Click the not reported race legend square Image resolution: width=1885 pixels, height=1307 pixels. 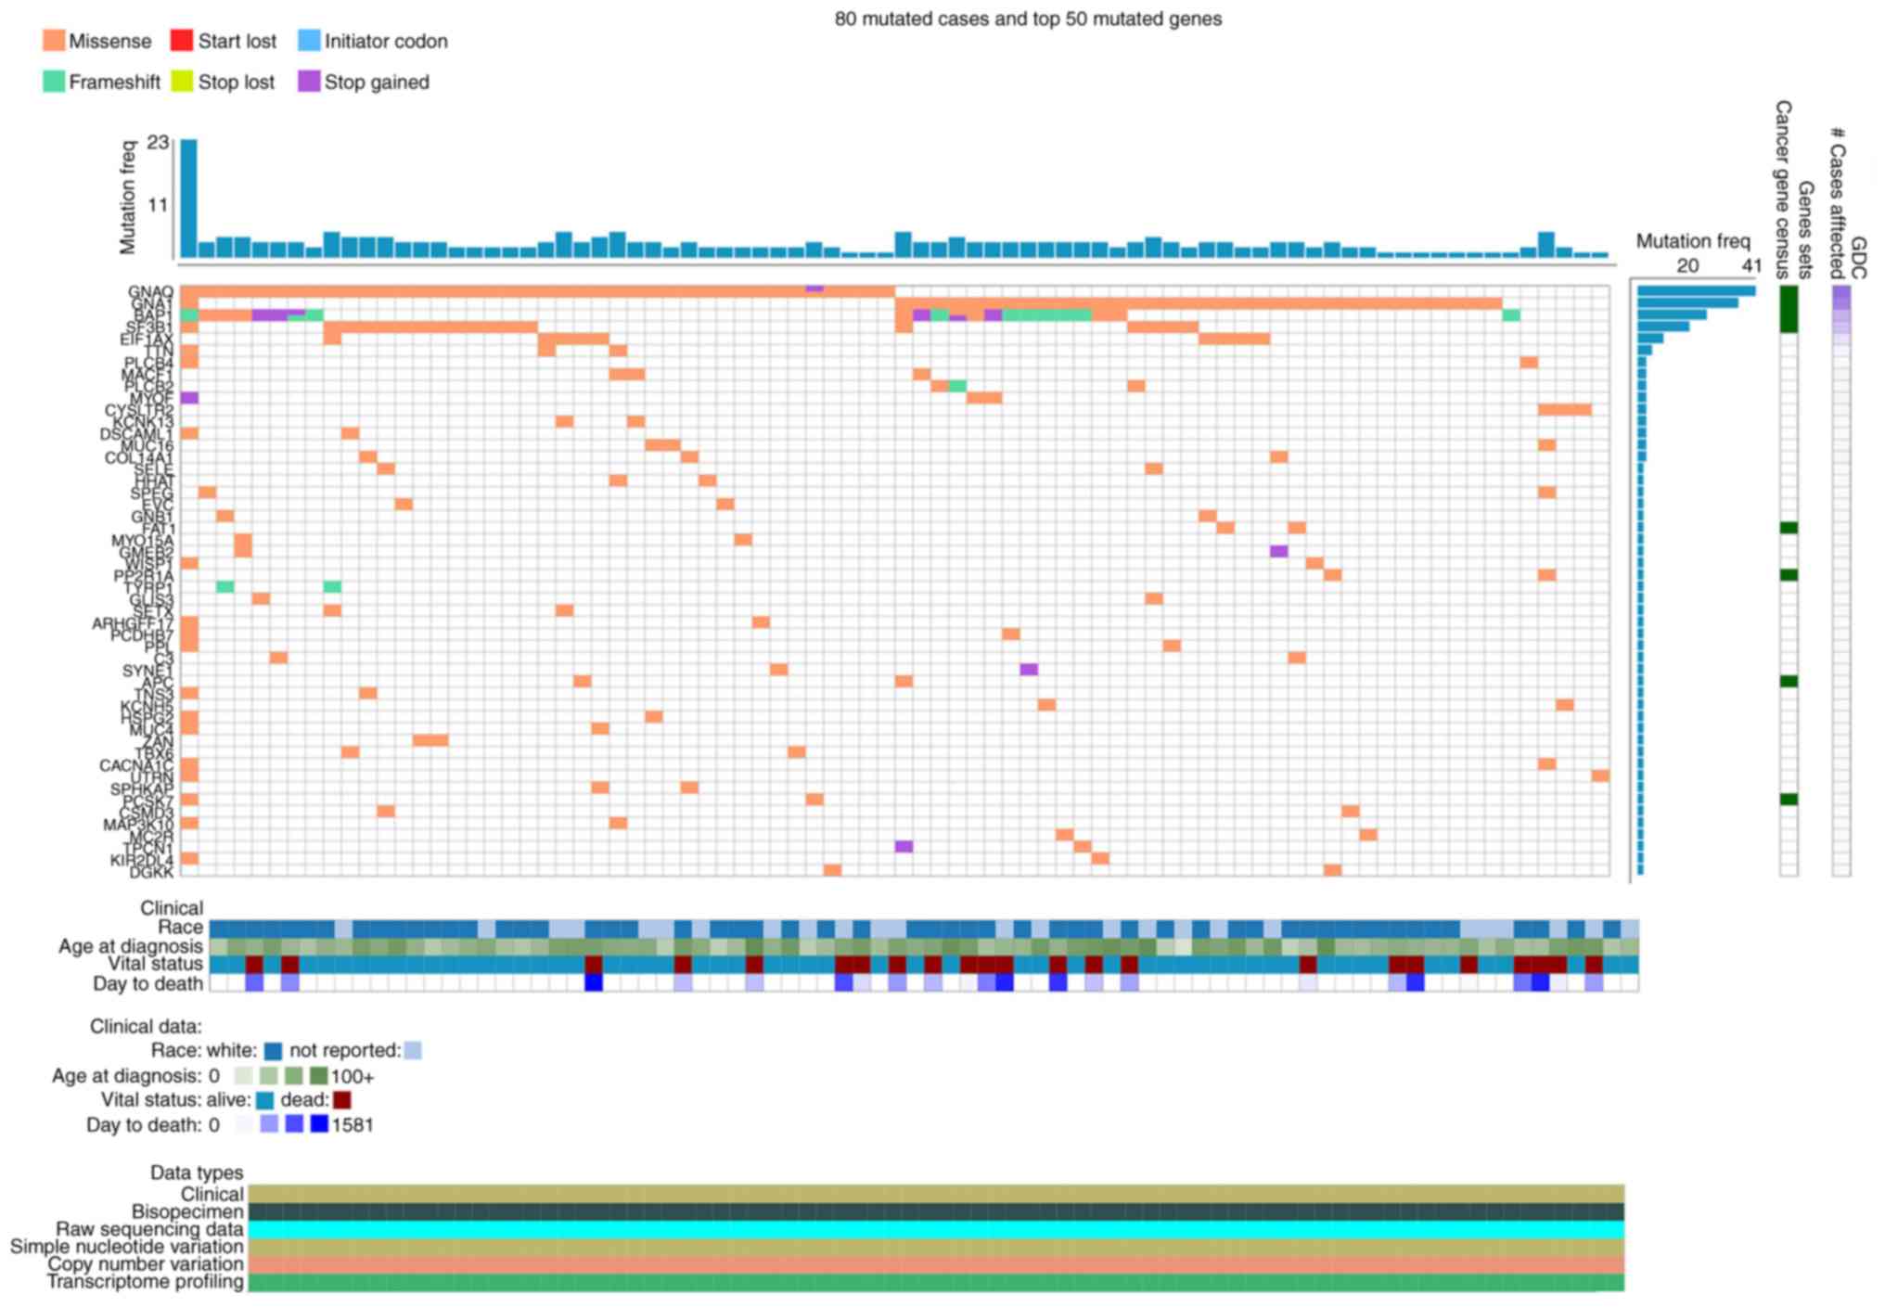pyautogui.click(x=413, y=1051)
